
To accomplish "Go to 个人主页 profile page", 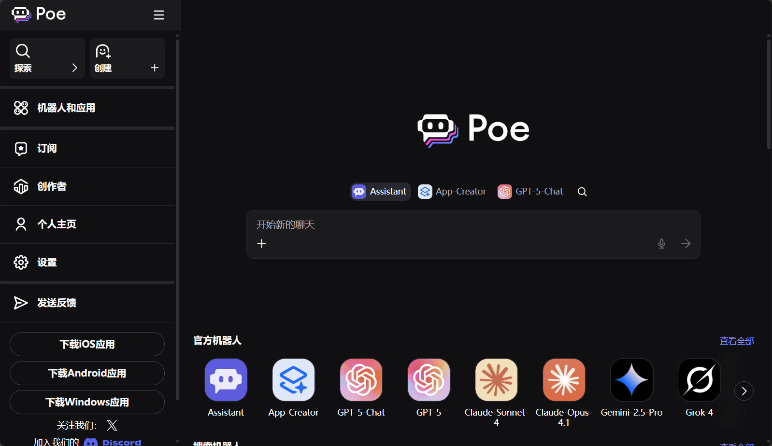I will point(87,224).
